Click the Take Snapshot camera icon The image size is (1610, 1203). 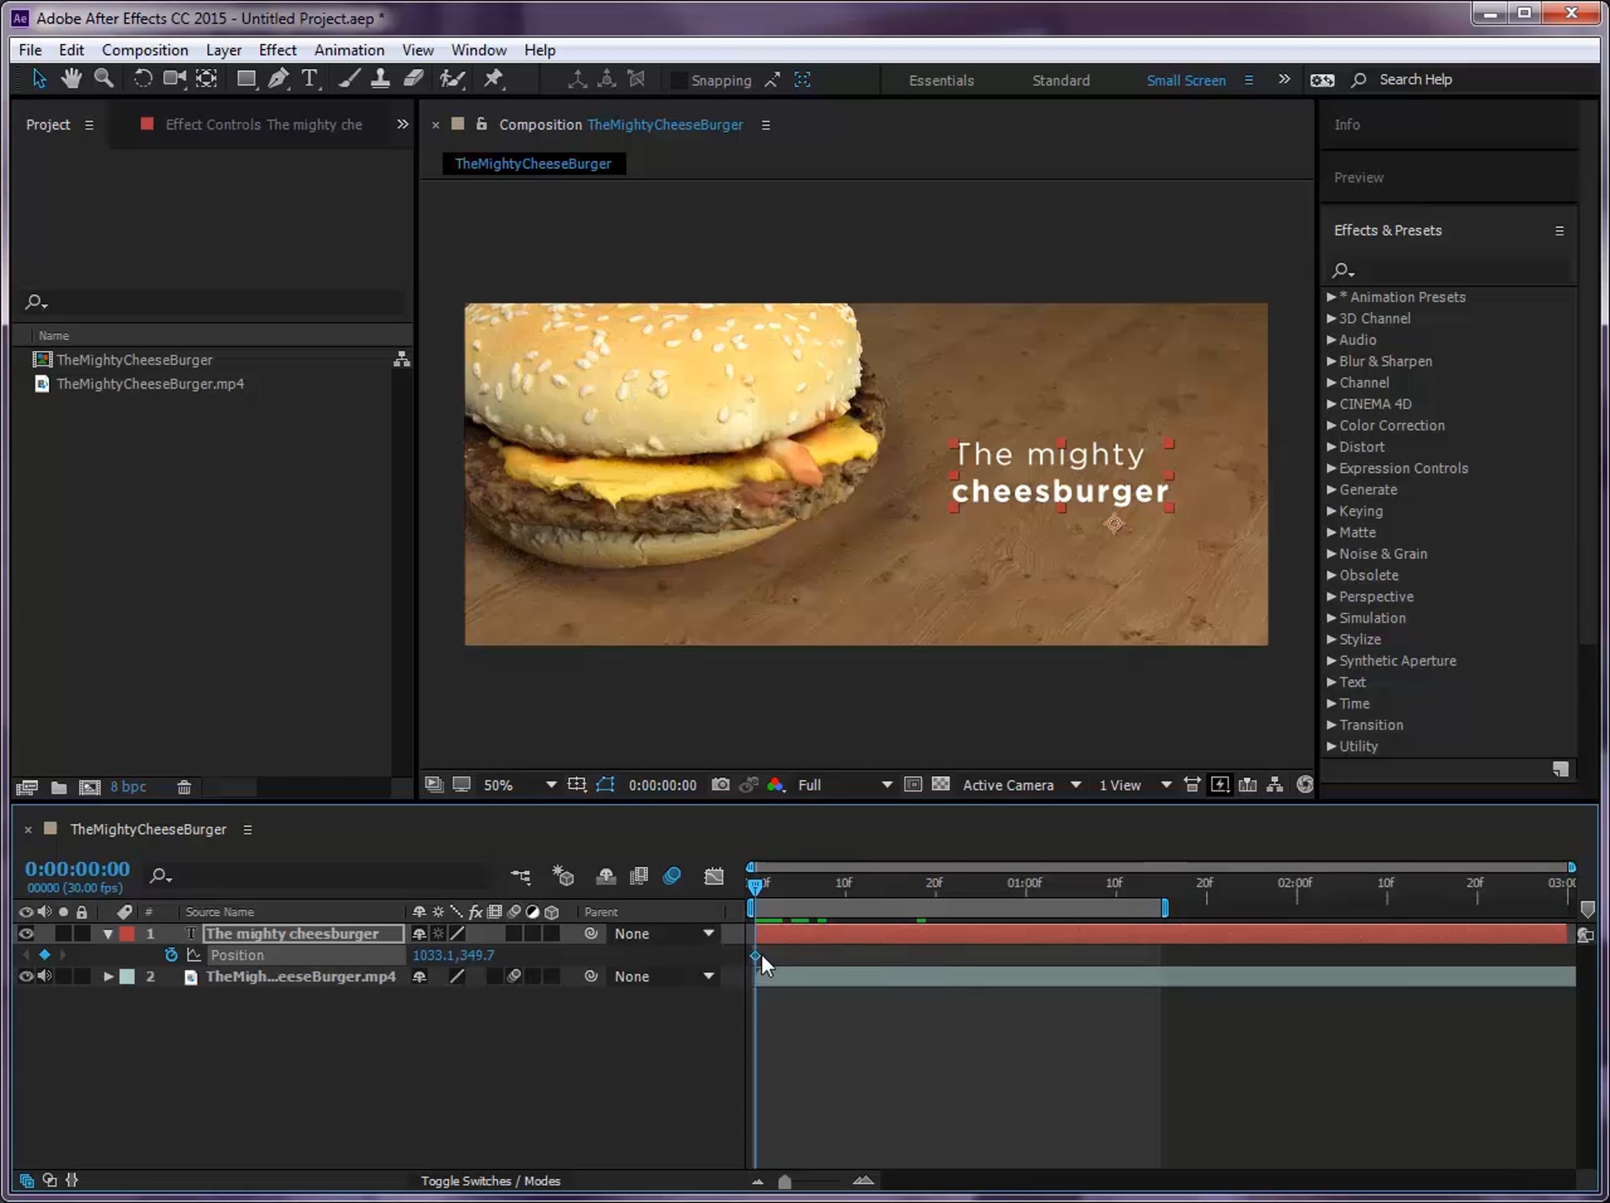[x=720, y=784]
